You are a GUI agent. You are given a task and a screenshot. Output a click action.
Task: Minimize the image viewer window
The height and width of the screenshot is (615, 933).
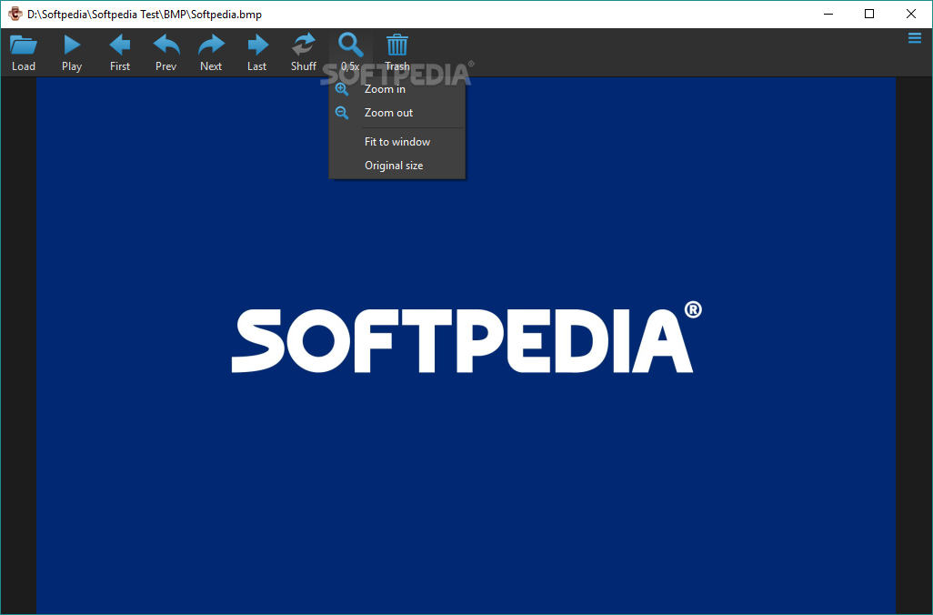click(828, 15)
